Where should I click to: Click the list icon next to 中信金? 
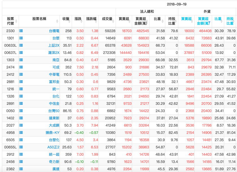(x=21, y=104)
